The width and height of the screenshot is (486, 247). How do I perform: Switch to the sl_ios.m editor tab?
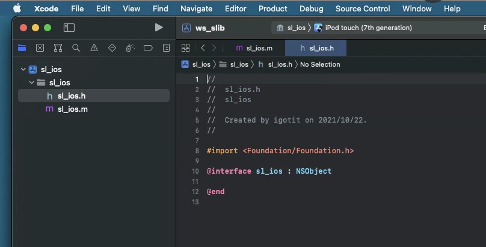click(254, 48)
